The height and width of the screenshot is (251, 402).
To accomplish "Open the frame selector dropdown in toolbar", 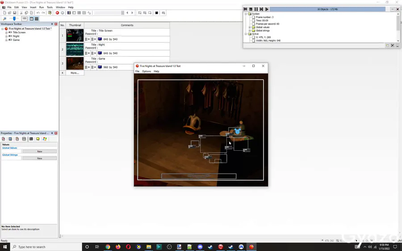I will click(122, 13).
